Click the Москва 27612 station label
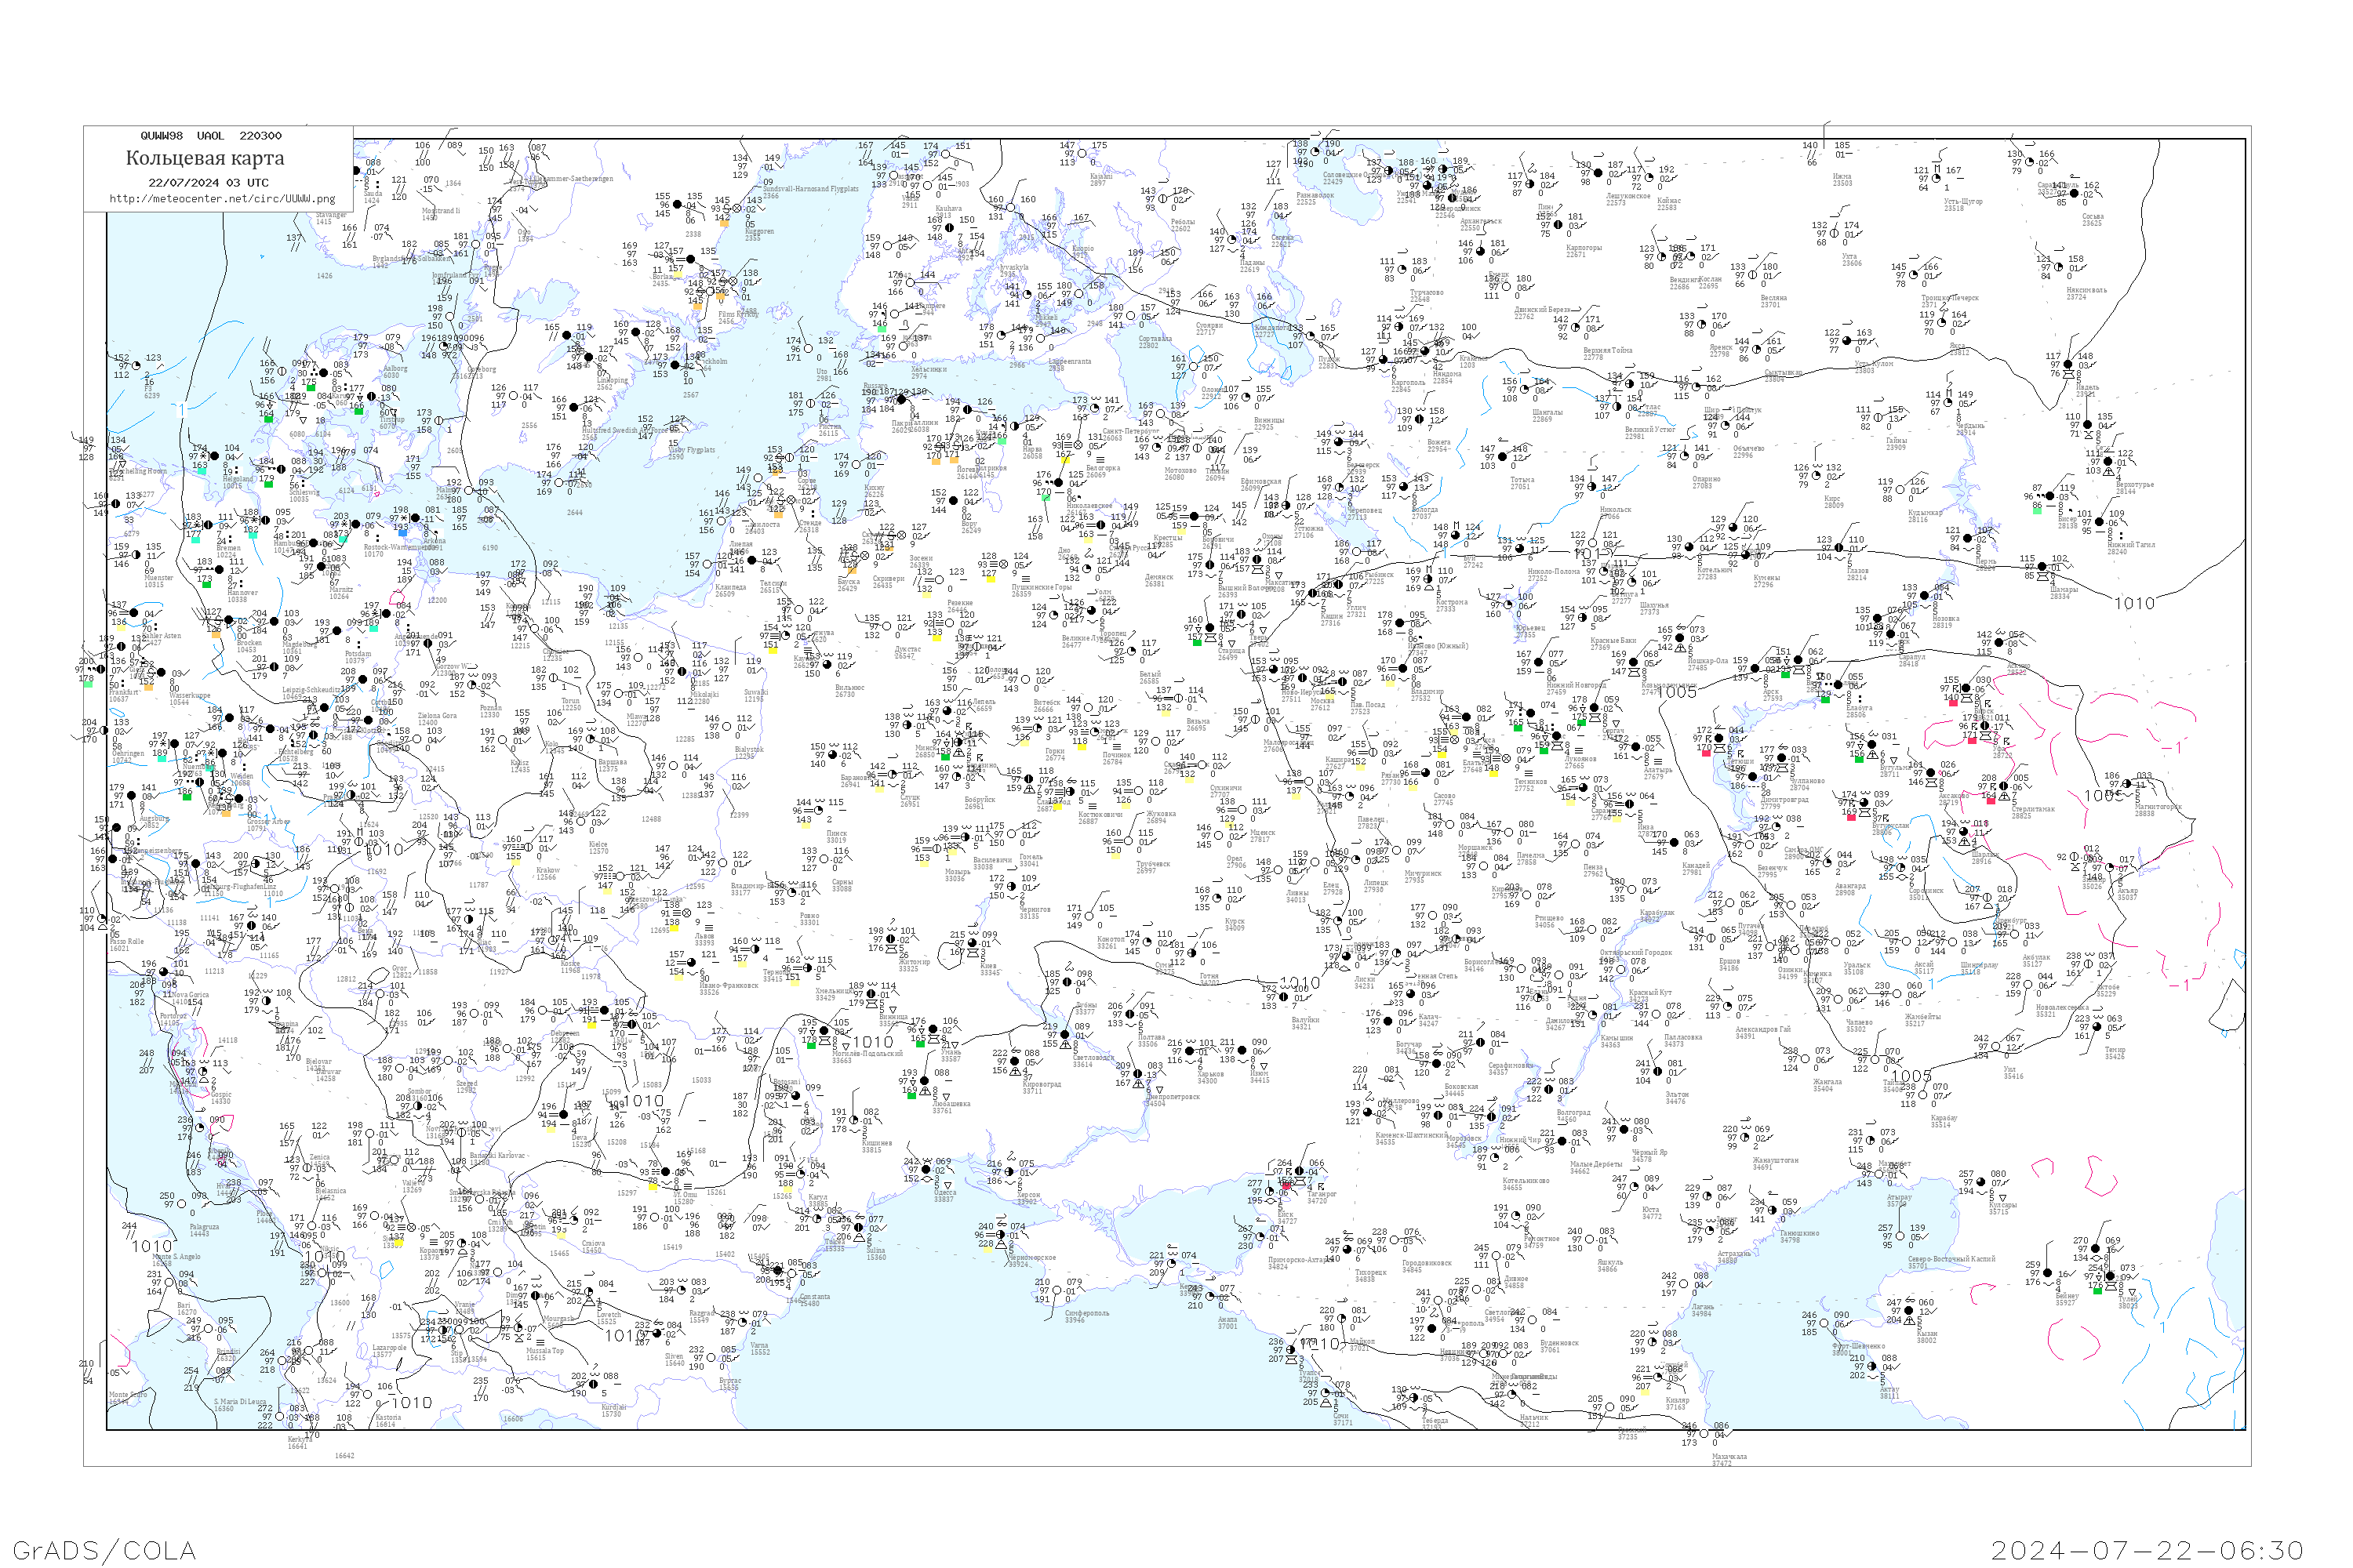The image size is (2353, 1568). [x=1321, y=703]
